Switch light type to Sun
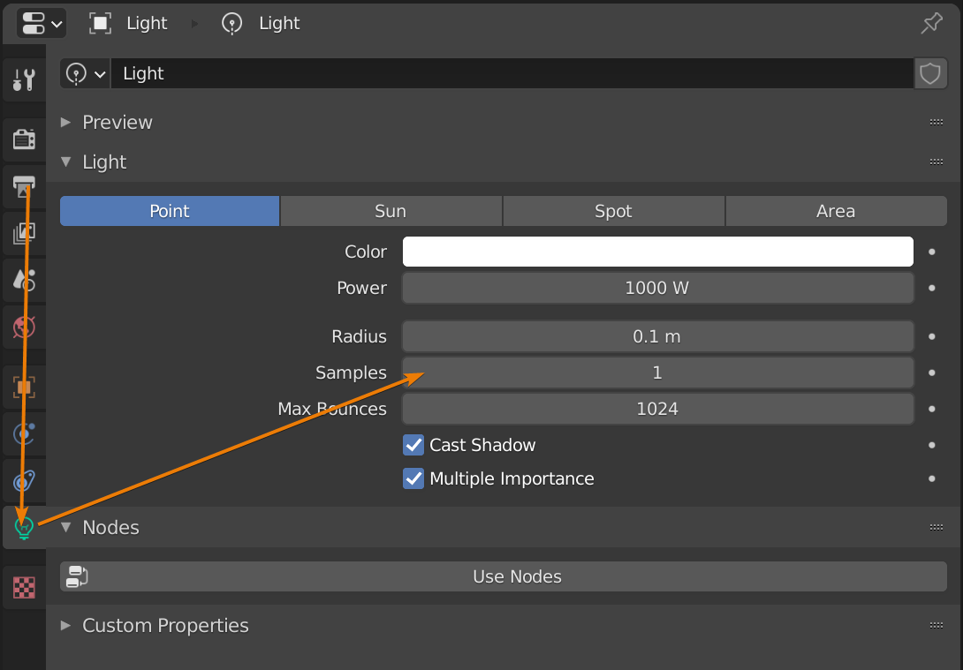 click(391, 211)
